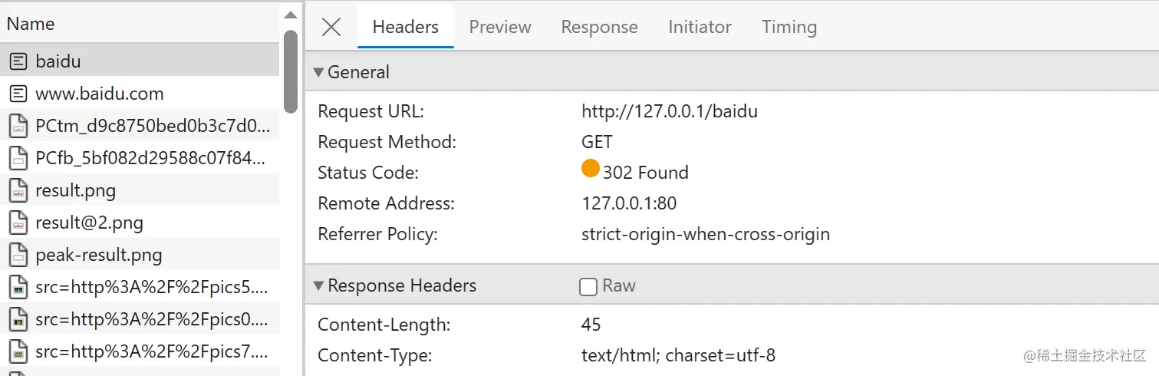
Task: Click the Name column header
Action: [x=31, y=24]
